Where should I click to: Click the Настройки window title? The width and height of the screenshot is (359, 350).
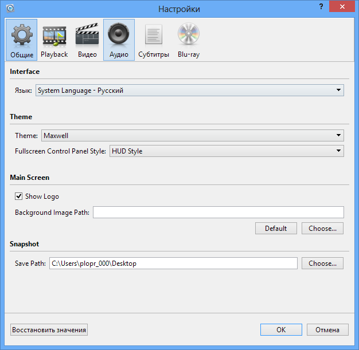pyautogui.click(x=179, y=9)
